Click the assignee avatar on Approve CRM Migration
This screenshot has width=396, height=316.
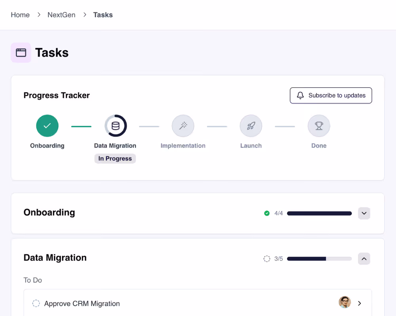[345, 302]
